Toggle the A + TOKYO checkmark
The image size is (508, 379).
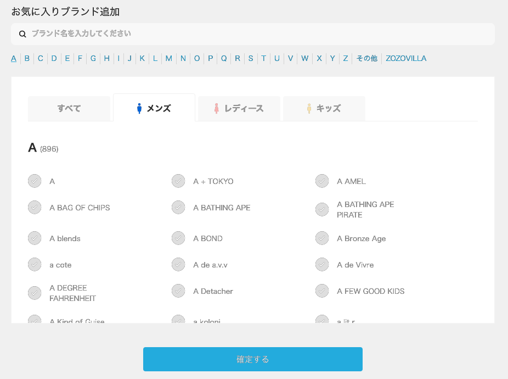pyautogui.click(x=178, y=181)
